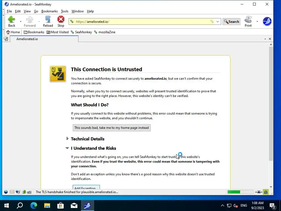The height and width of the screenshot is (211, 281).
Task: Open the View menu
Action: [27, 11]
